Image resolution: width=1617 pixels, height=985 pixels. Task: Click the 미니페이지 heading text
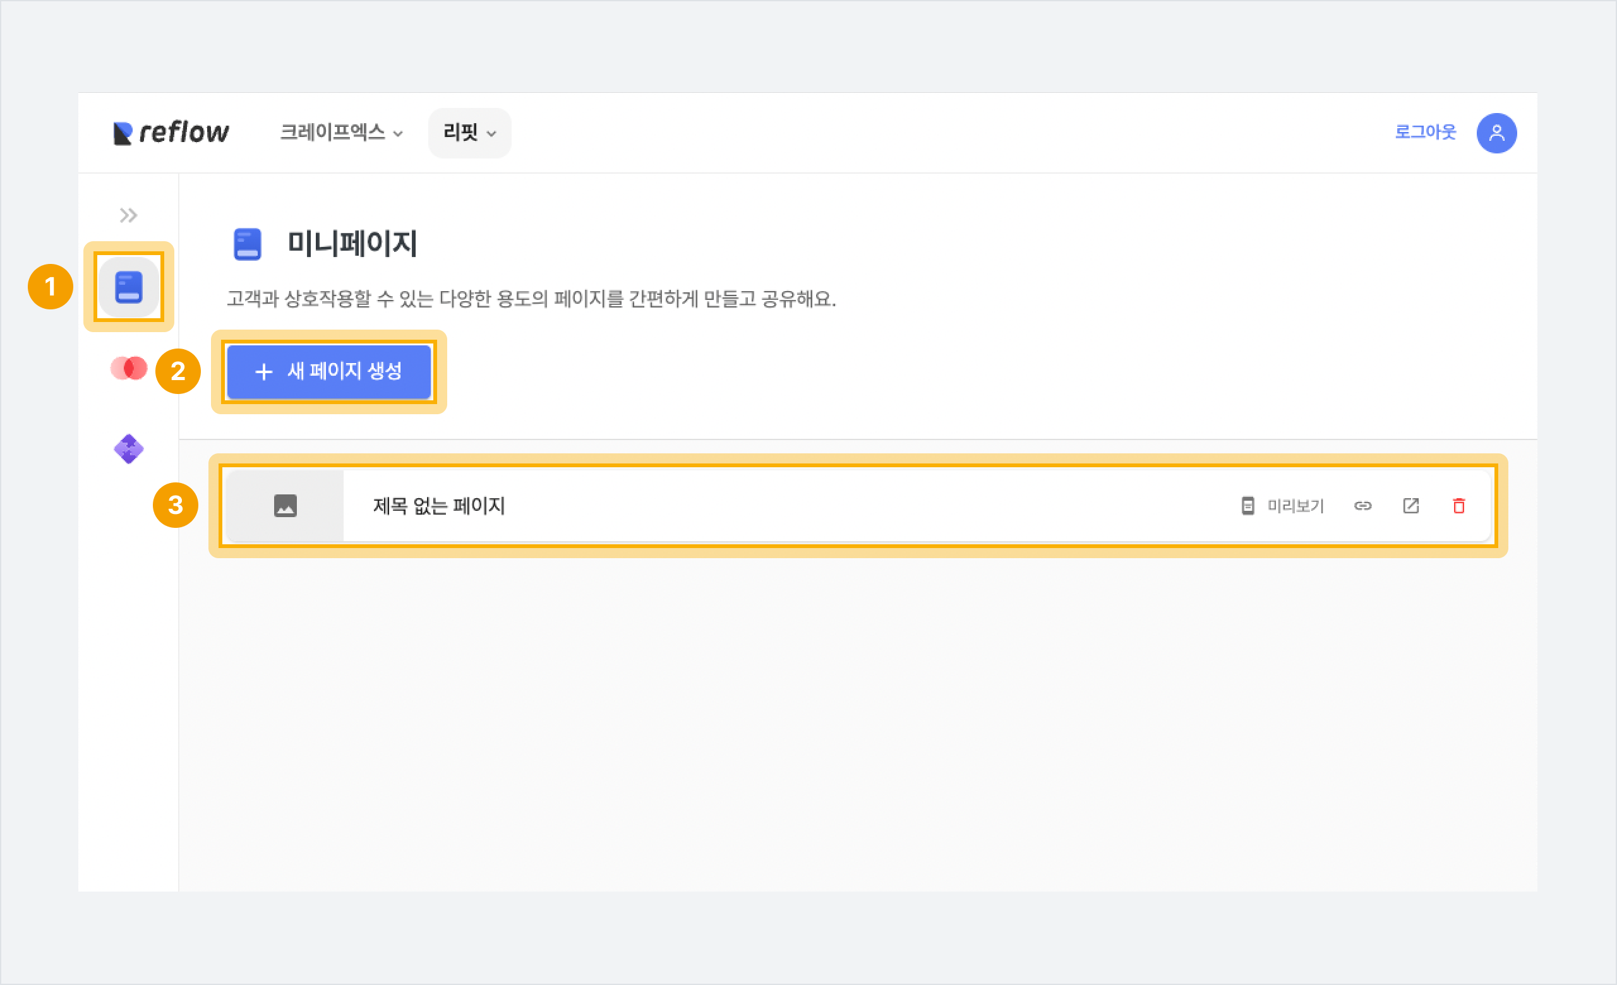(352, 243)
